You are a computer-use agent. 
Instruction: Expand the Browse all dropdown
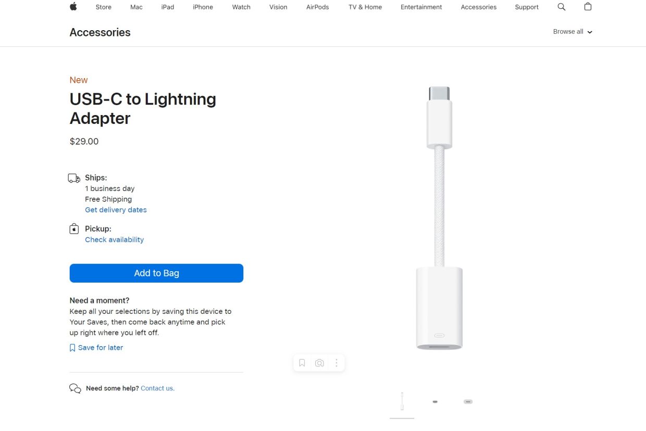tap(573, 32)
